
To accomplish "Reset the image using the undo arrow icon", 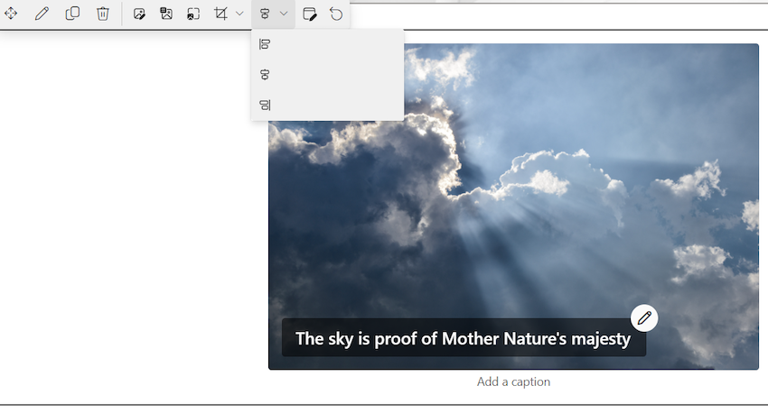I will click(x=336, y=14).
